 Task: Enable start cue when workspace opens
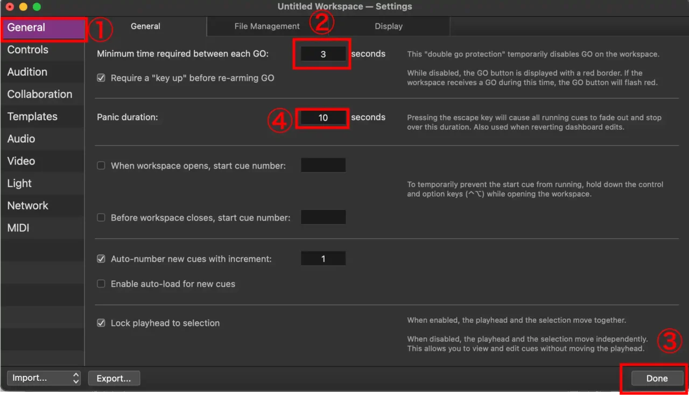[101, 166]
